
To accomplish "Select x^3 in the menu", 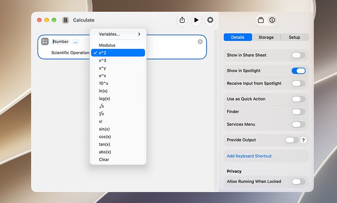I will [x=118, y=61].
